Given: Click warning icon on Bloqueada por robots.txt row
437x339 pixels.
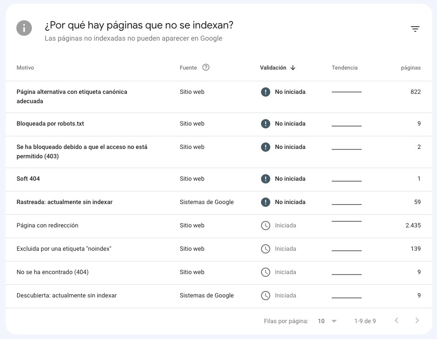Looking at the screenshot, I should point(265,123).
